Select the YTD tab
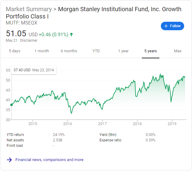The width and height of the screenshot is (192, 171). tap(96, 51)
